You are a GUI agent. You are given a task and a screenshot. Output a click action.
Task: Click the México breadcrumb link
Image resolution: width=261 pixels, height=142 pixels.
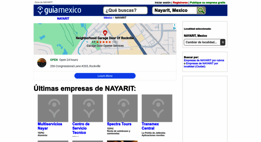(108, 18)
